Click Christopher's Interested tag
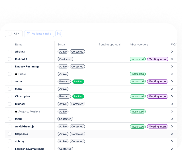The image size is (182, 150). click(138, 96)
